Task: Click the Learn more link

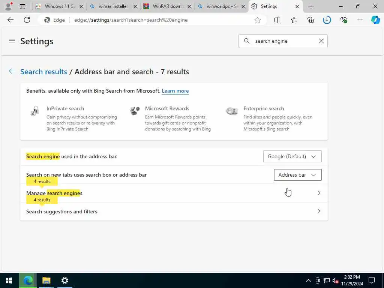Action: (175, 91)
